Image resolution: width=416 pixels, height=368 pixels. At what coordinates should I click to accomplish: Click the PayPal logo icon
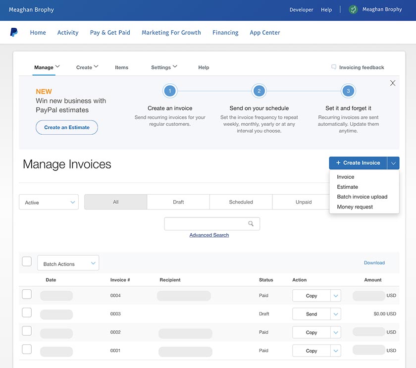pyautogui.click(x=14, y=32)
